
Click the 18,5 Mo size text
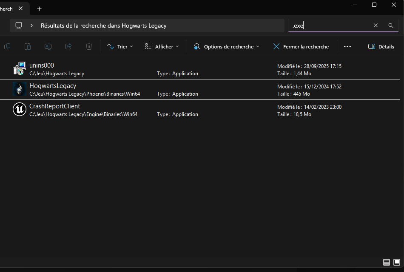click(302, 114)
